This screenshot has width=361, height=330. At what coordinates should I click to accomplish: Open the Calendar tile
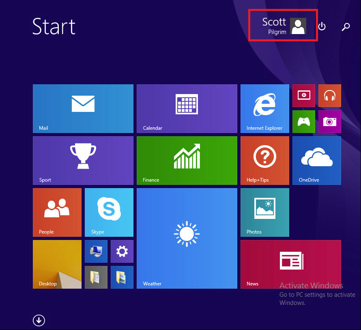tap(187, 109)
